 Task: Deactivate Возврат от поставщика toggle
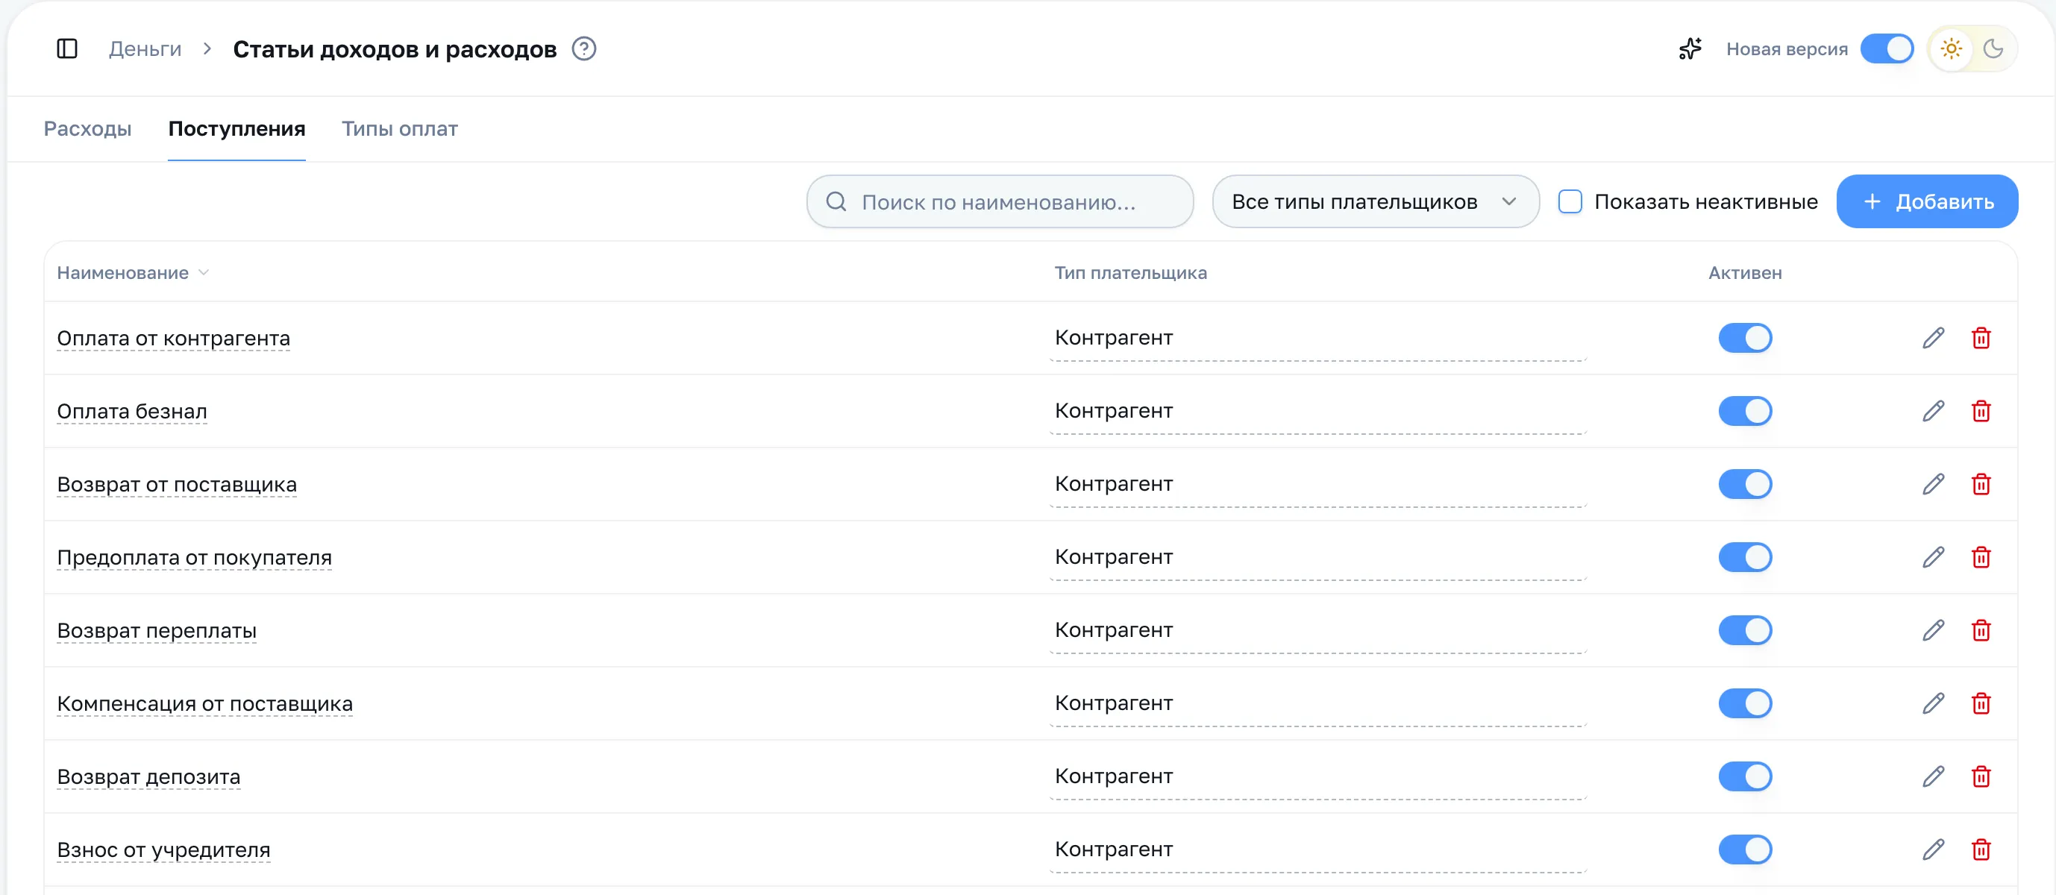click(1744, 484)
